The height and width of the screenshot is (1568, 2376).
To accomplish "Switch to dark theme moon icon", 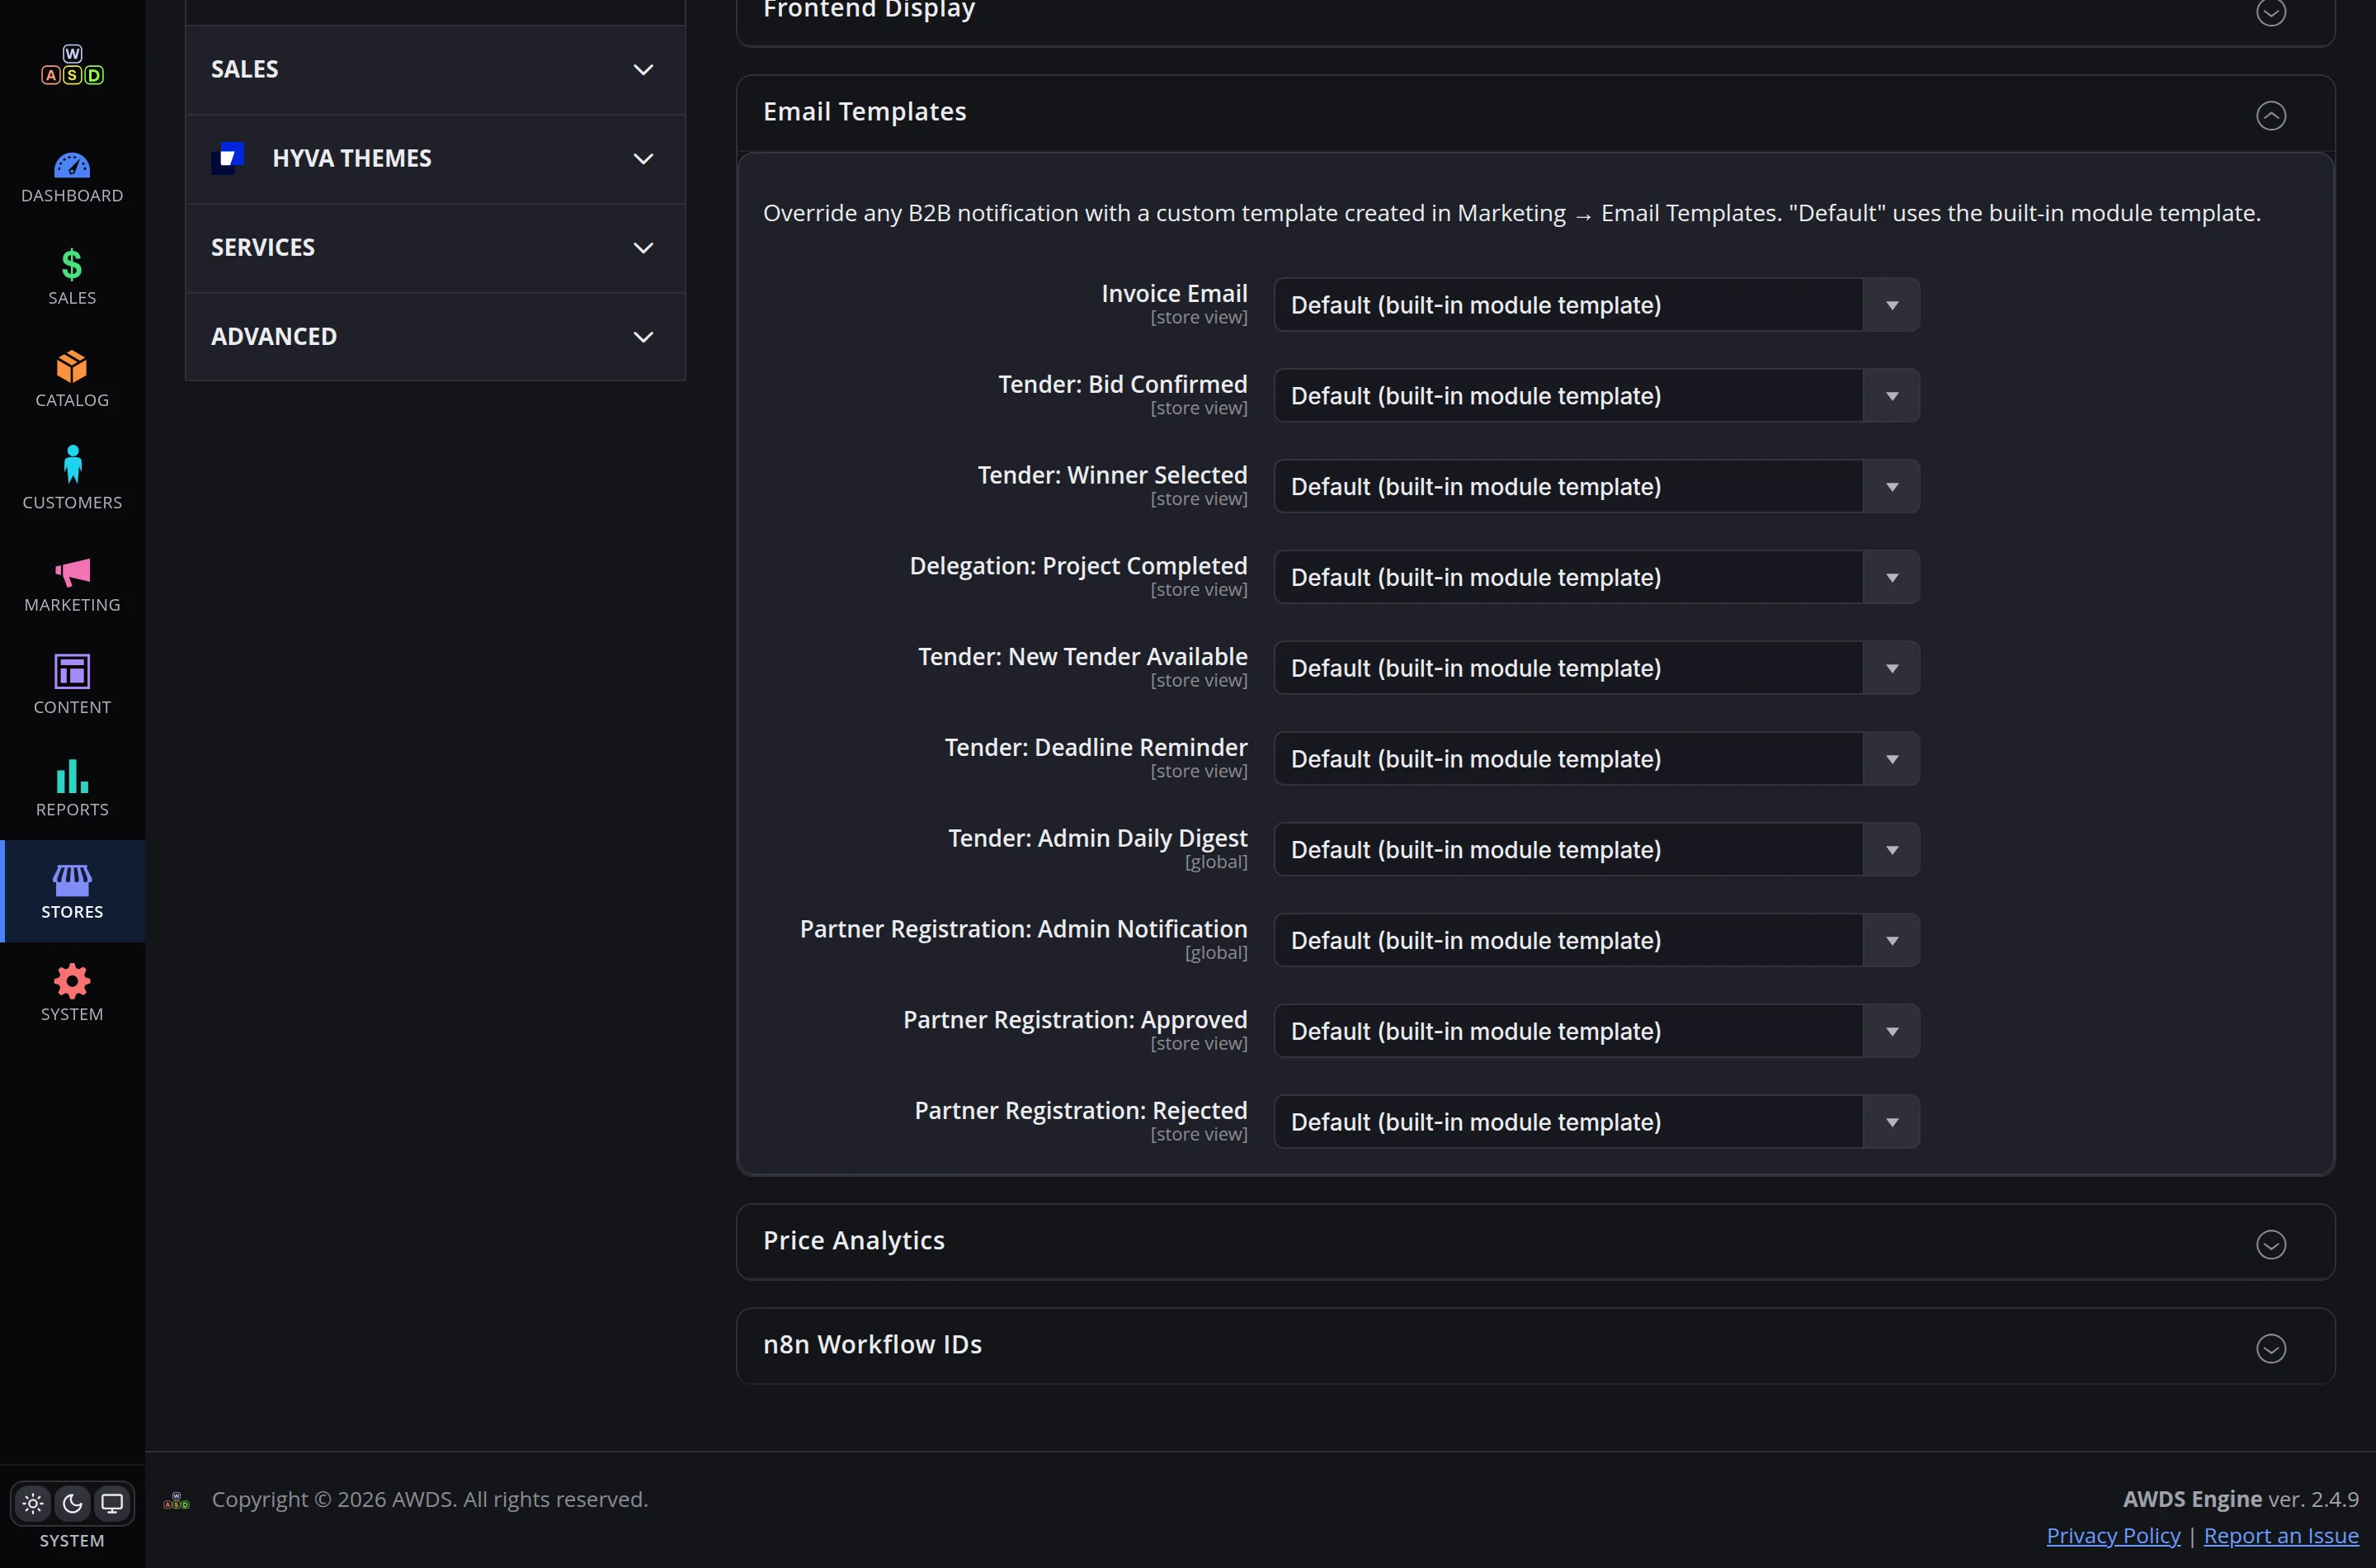I will coord(72,1503).
